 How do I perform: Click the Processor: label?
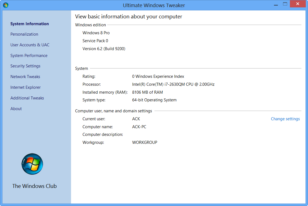pos(92,84)
